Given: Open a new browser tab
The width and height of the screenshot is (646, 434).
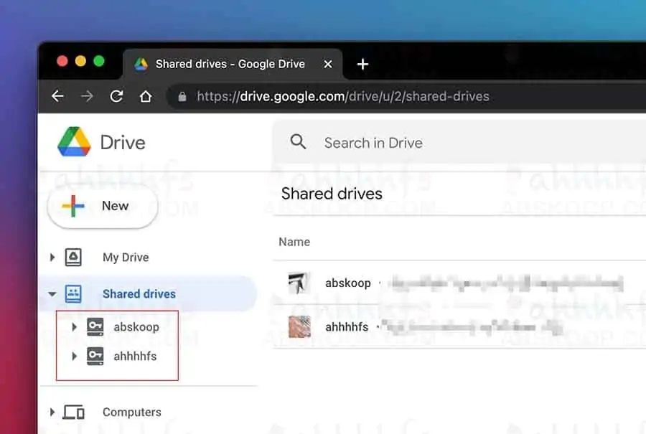Looking at the screenshot, I should tap(362, 64).
